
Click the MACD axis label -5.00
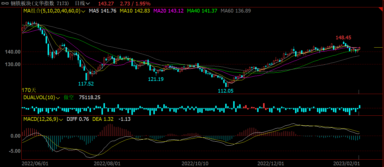click(14, 151)
